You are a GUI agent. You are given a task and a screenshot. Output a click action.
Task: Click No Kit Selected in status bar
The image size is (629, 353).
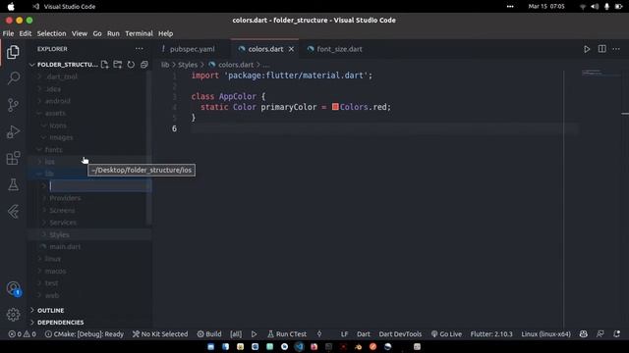click(160, 333)
